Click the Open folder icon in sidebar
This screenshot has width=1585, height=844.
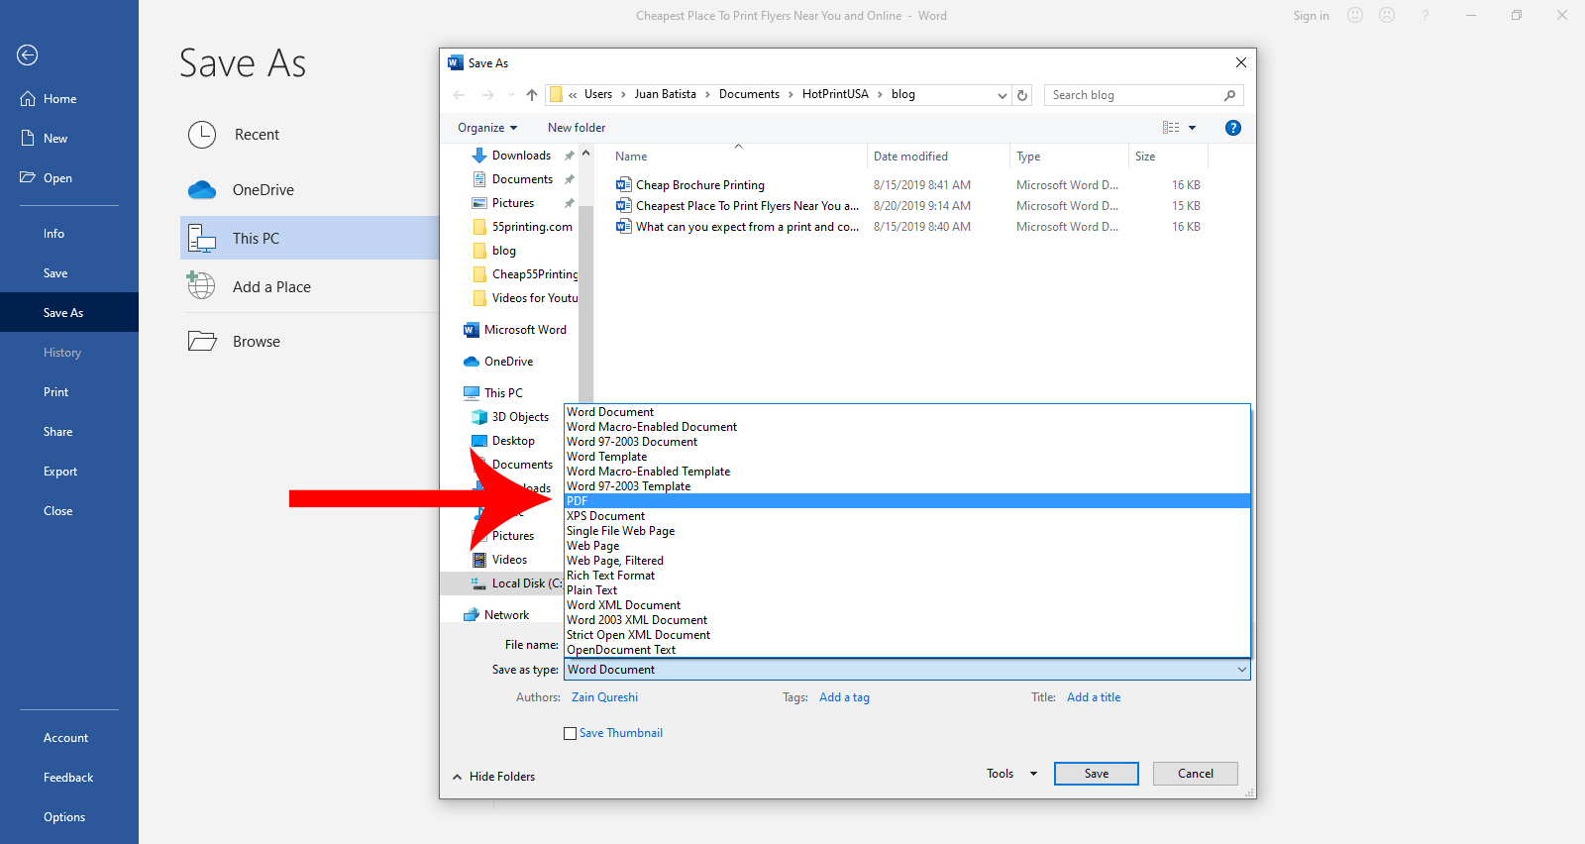pyautogui.click(x=28, y=177)
